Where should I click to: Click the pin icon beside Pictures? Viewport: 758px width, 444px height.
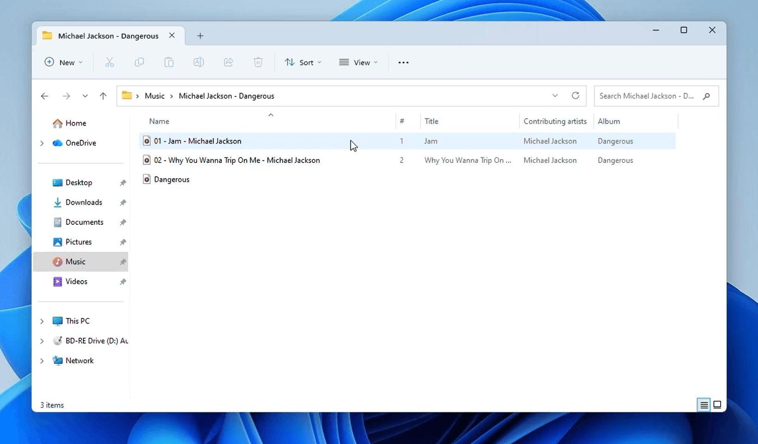click(x=123, y=242)
